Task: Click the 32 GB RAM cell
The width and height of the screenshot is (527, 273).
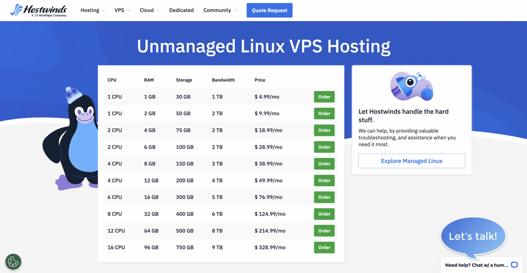Action: point(151,214)
